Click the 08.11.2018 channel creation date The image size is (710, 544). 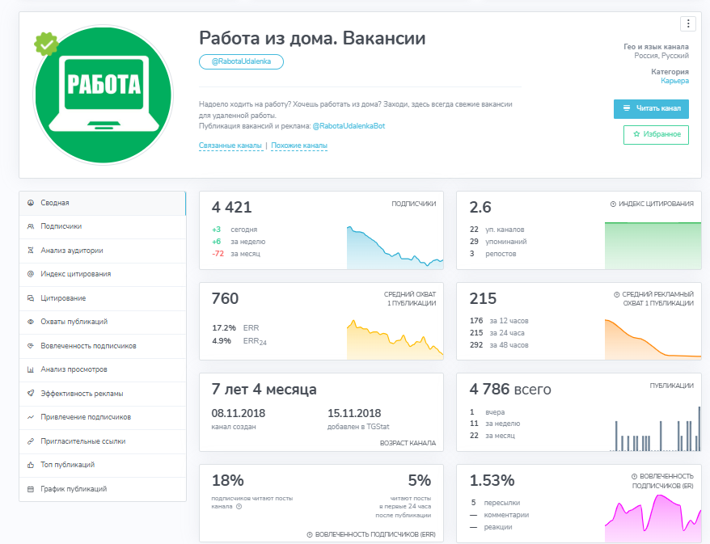tap(239, 413)
